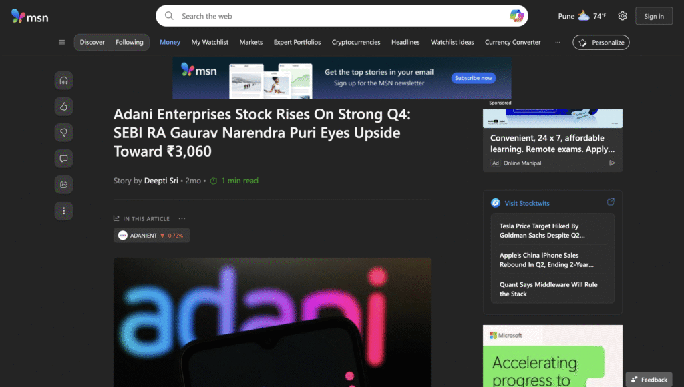
Task: Open the Cryptocurrencies tab
Action: coord(356,42)
